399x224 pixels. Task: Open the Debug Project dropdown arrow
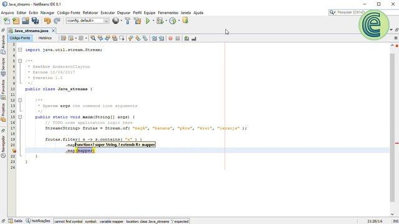point(166,21)
